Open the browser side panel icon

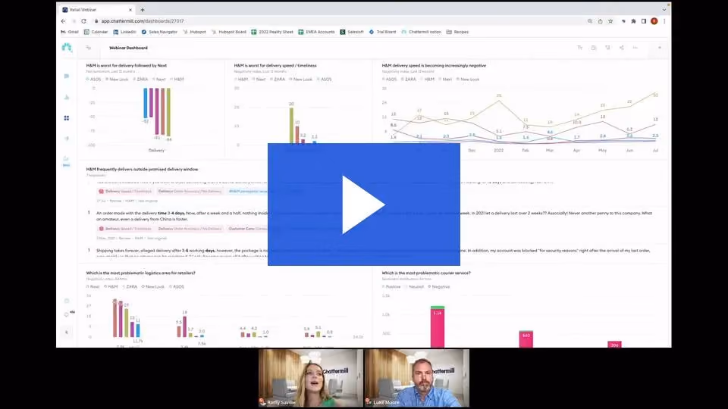644,21
